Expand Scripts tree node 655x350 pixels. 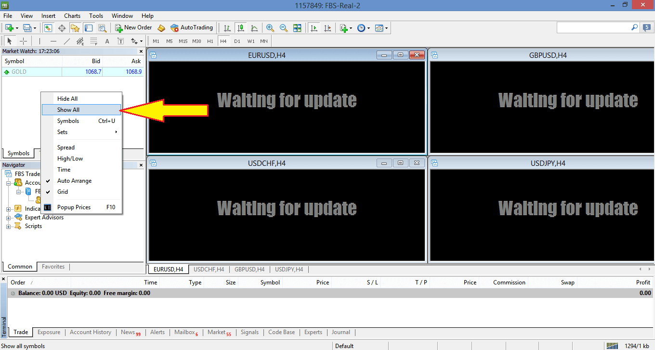pyautogui.click(x=8, y=227)
